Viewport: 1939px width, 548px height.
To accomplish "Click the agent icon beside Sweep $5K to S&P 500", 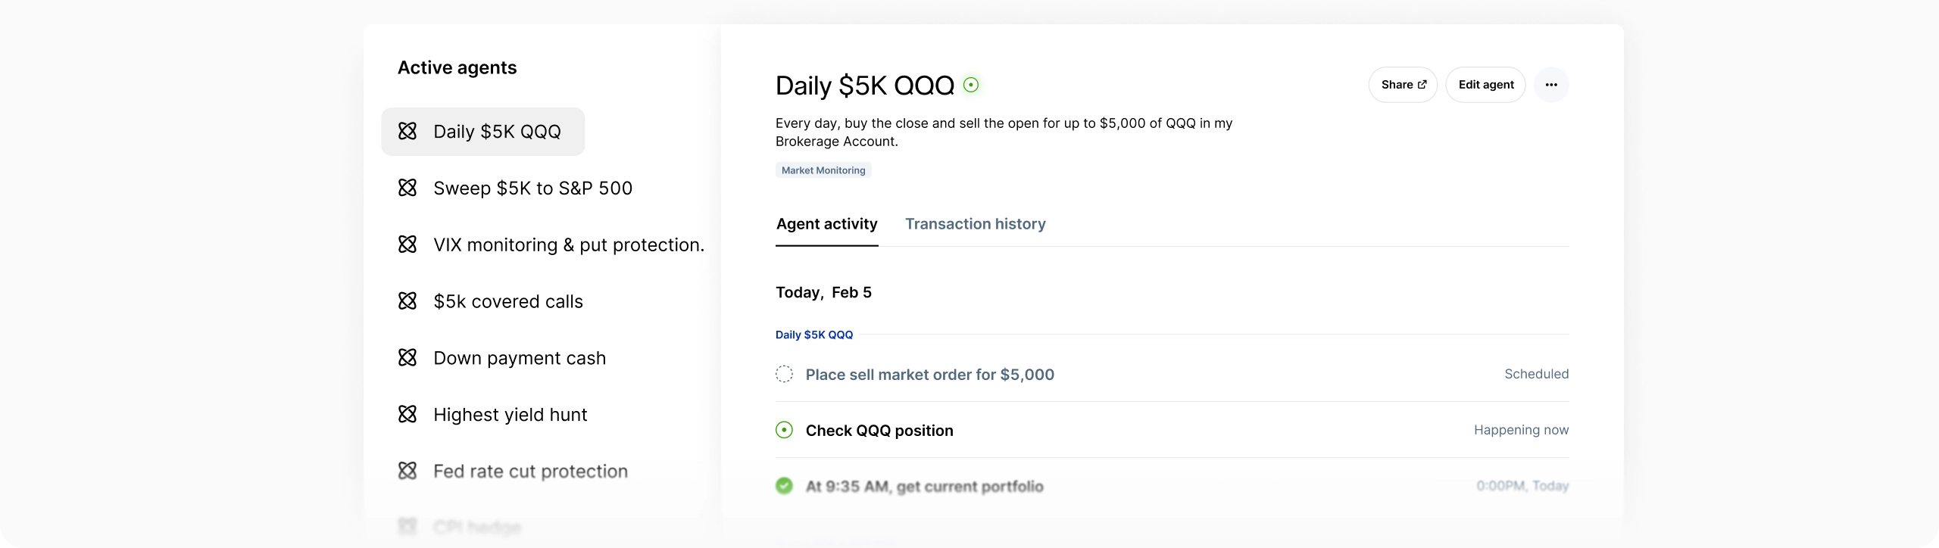I will (407, 188).
